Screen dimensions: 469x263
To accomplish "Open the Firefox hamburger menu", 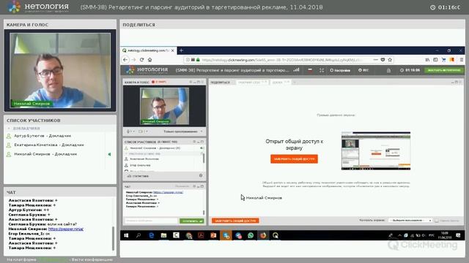I will click(x=462, y=60).
